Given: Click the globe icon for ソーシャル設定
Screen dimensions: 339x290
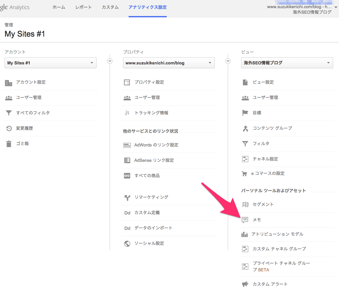Looking at the screenshot, I should click(x=127, y=244).
